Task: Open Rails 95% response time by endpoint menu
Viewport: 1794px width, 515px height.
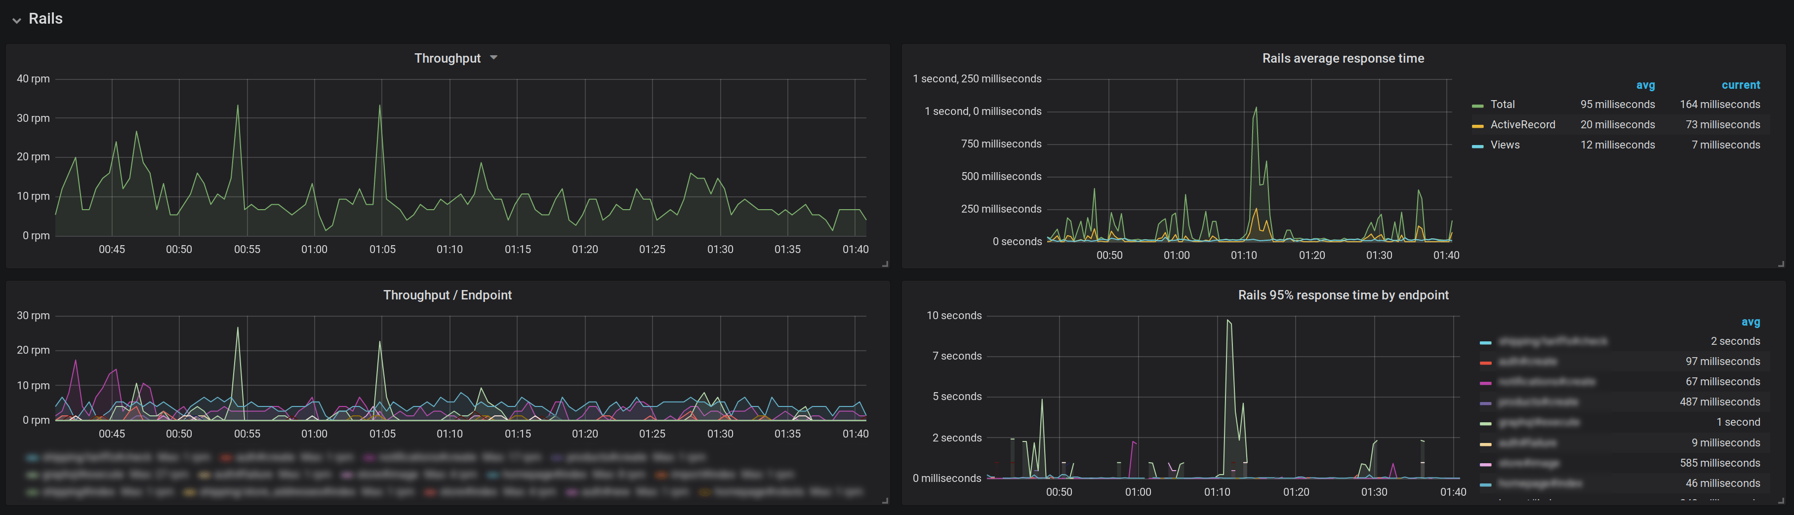Action: (x=1343, y=295)
